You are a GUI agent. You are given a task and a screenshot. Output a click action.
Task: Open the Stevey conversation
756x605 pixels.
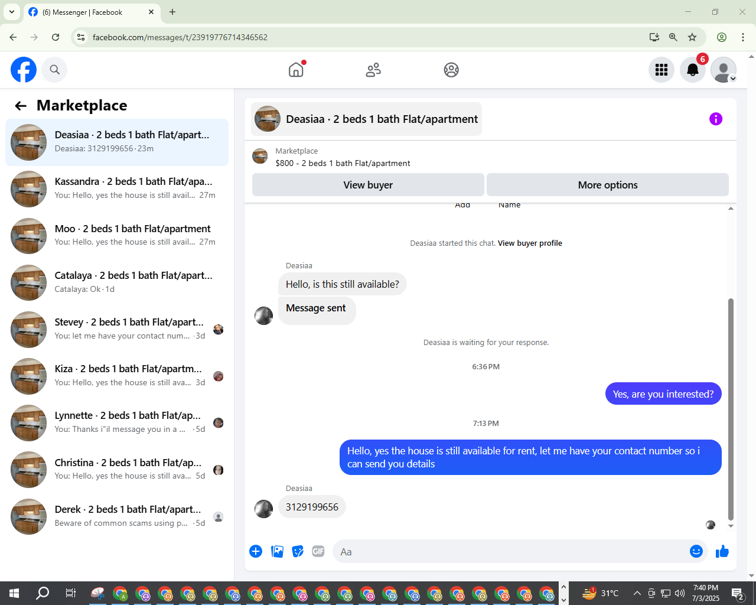[117, 329]
